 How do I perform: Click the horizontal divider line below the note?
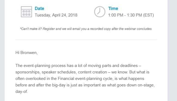tap(86, 39)
